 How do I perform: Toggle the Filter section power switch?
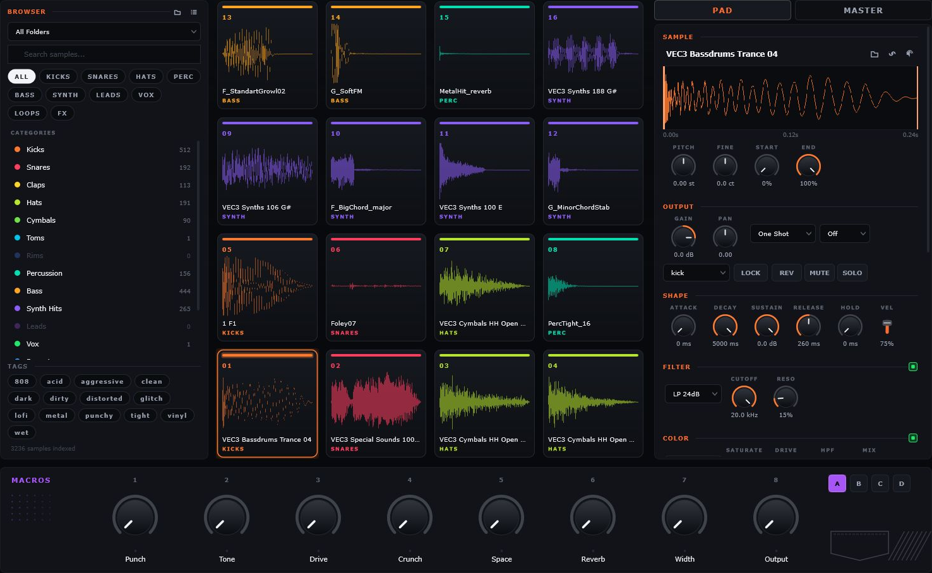[912, 367]
